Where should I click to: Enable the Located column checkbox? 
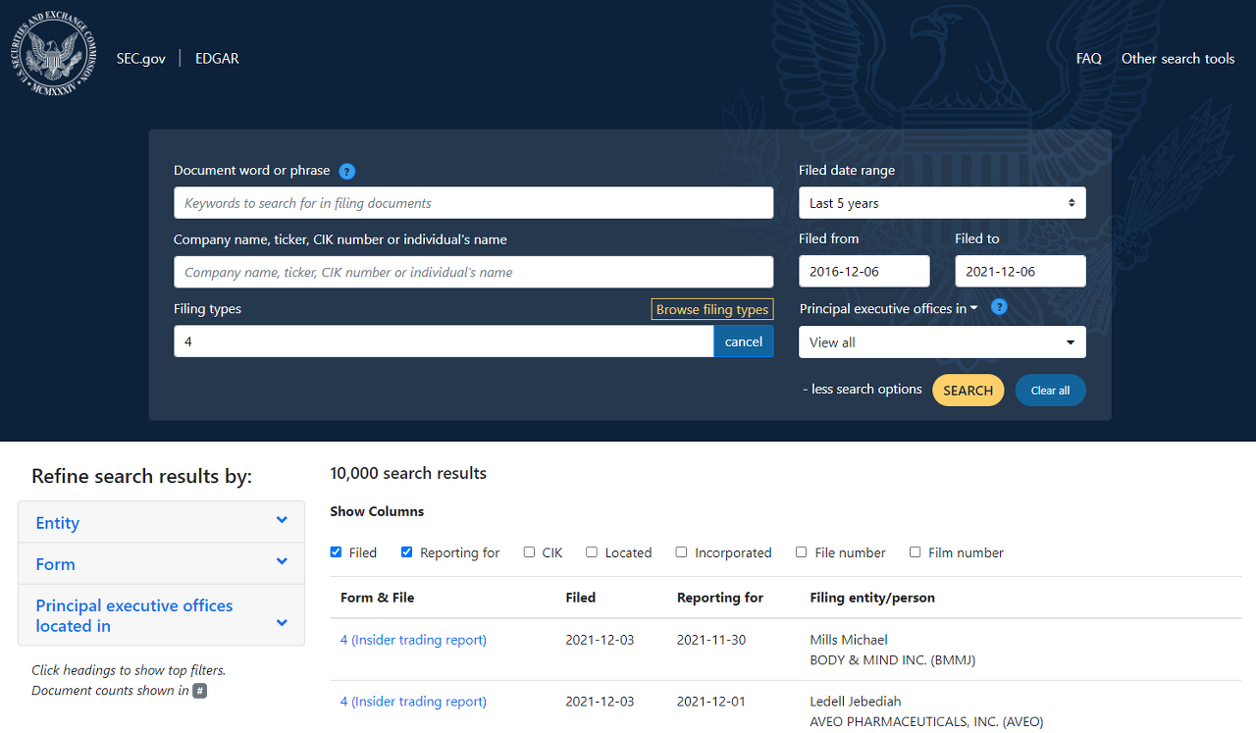[592, 552]
